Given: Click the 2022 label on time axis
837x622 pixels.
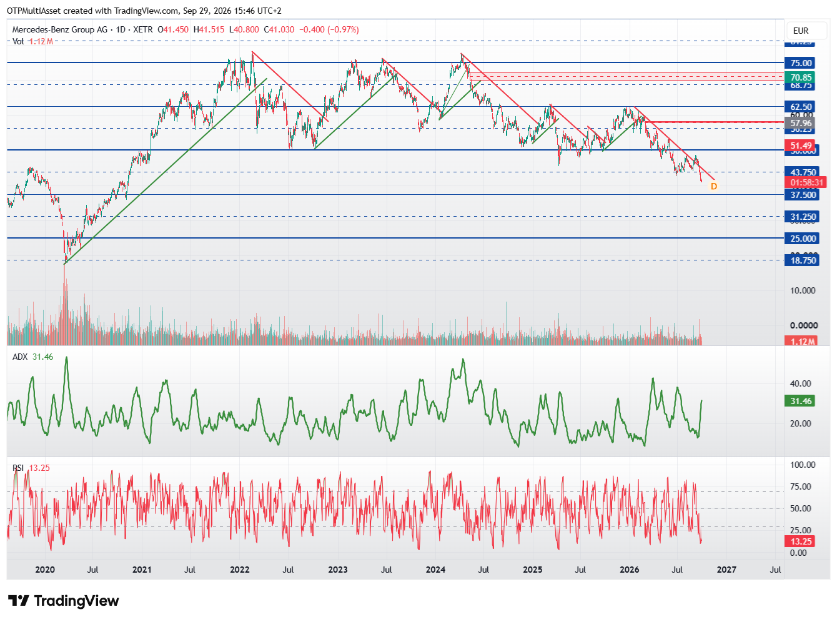Looking at the screenshot, I should click(x=240, y=570).
